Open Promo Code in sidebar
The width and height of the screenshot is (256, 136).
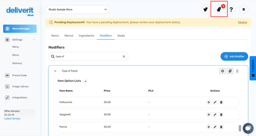point(16,75)
